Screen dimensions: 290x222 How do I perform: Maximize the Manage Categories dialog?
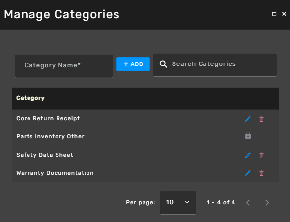(274, 14)
